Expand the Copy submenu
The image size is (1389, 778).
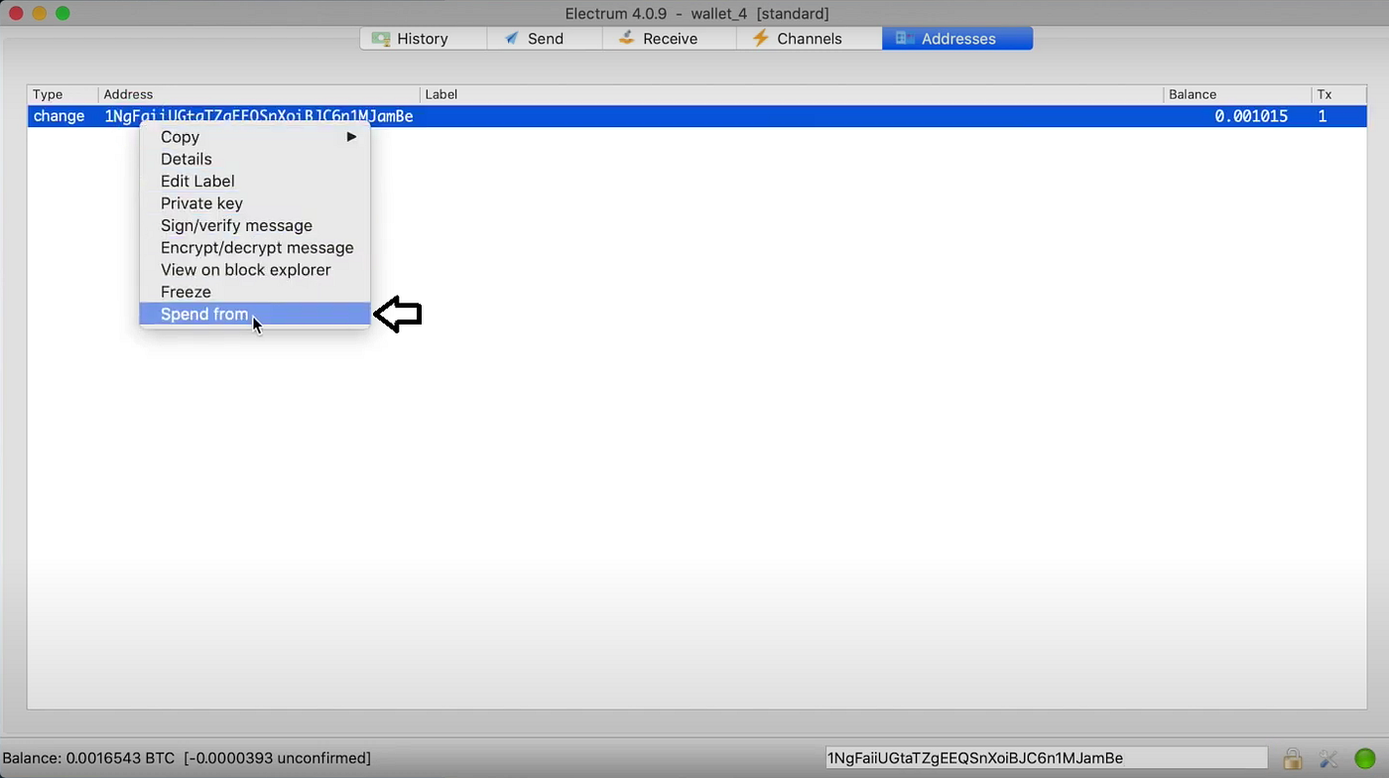click(x=255, y=137)
